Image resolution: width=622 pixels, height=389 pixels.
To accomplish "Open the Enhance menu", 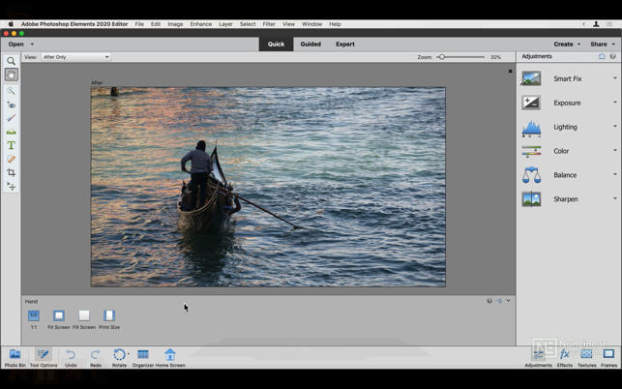I will click(x=200, y=24).
